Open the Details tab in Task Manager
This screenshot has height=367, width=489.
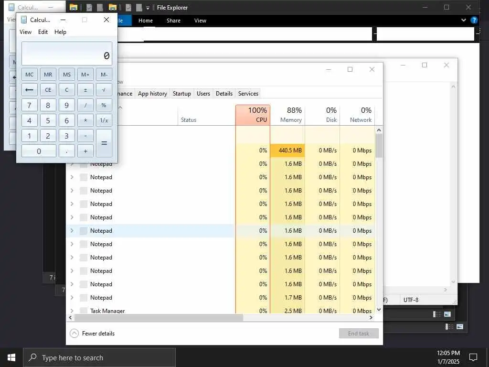coord(224,94)
